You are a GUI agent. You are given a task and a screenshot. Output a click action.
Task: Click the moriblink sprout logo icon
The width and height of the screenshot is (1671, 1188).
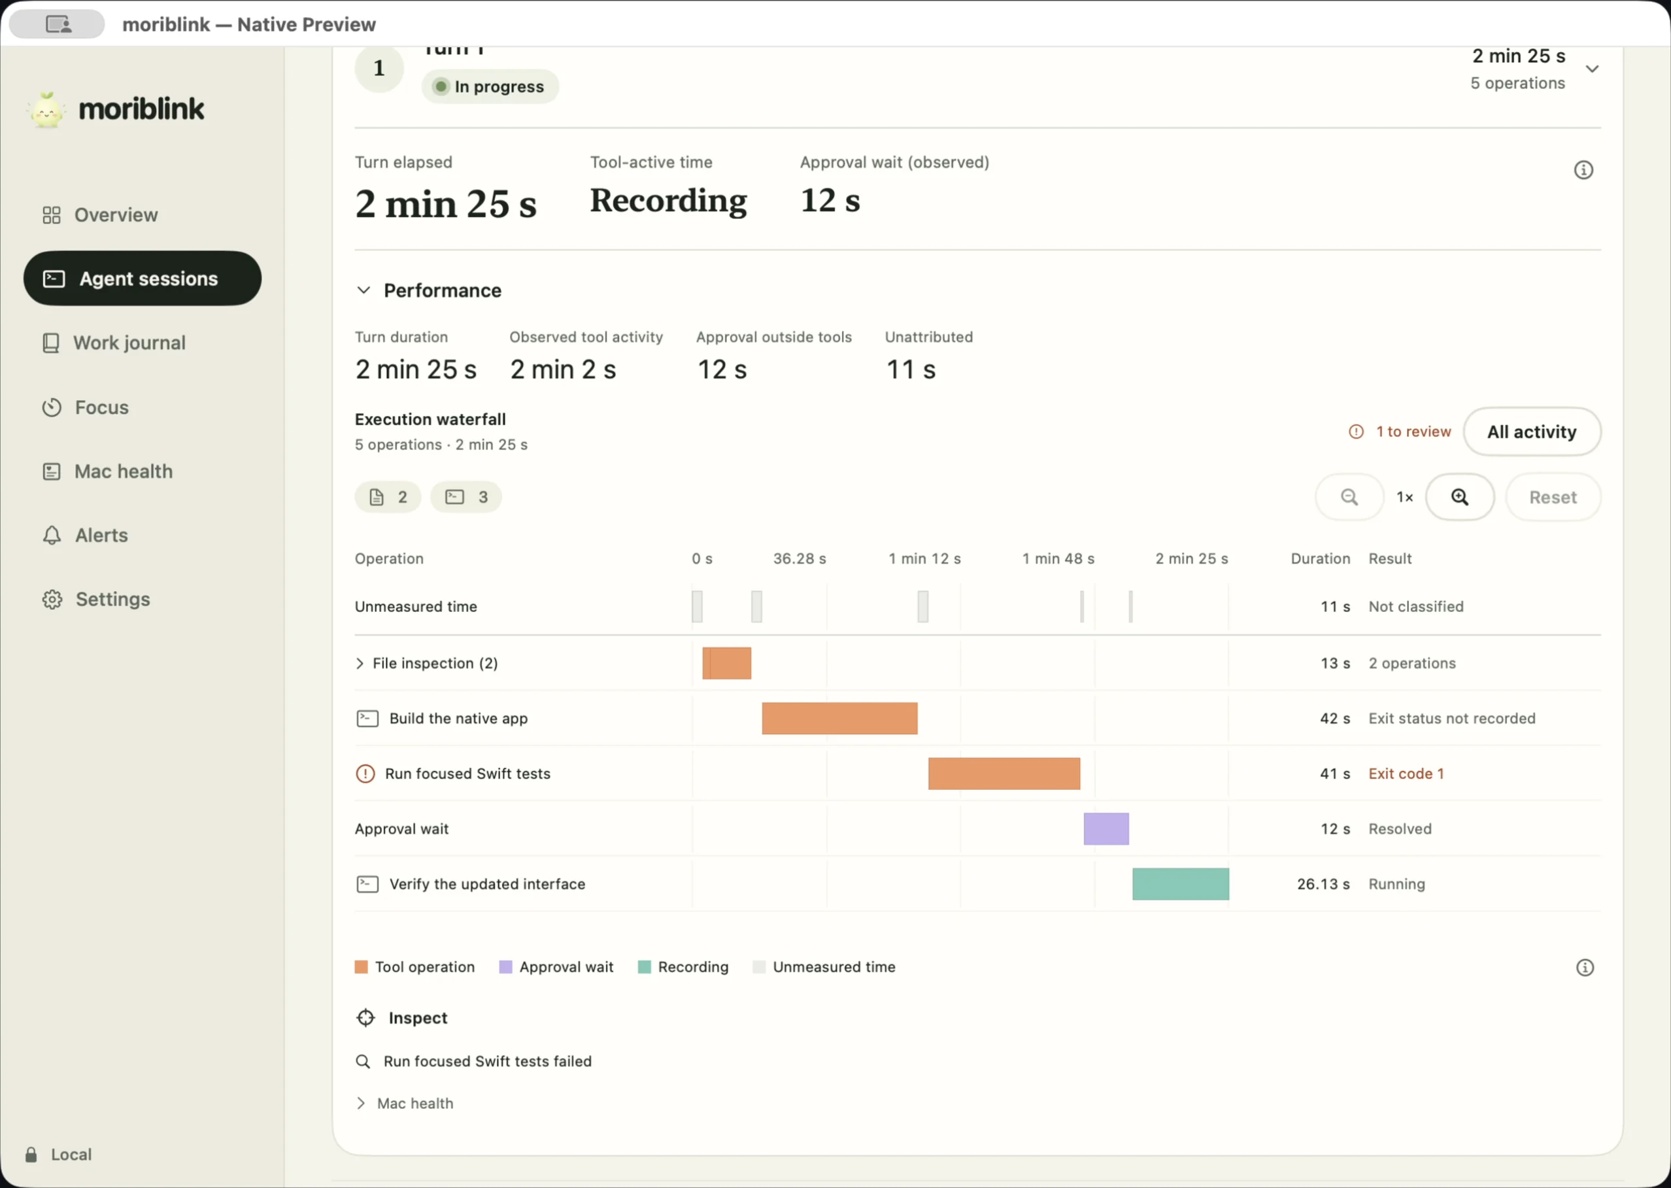tap(47, 110)
